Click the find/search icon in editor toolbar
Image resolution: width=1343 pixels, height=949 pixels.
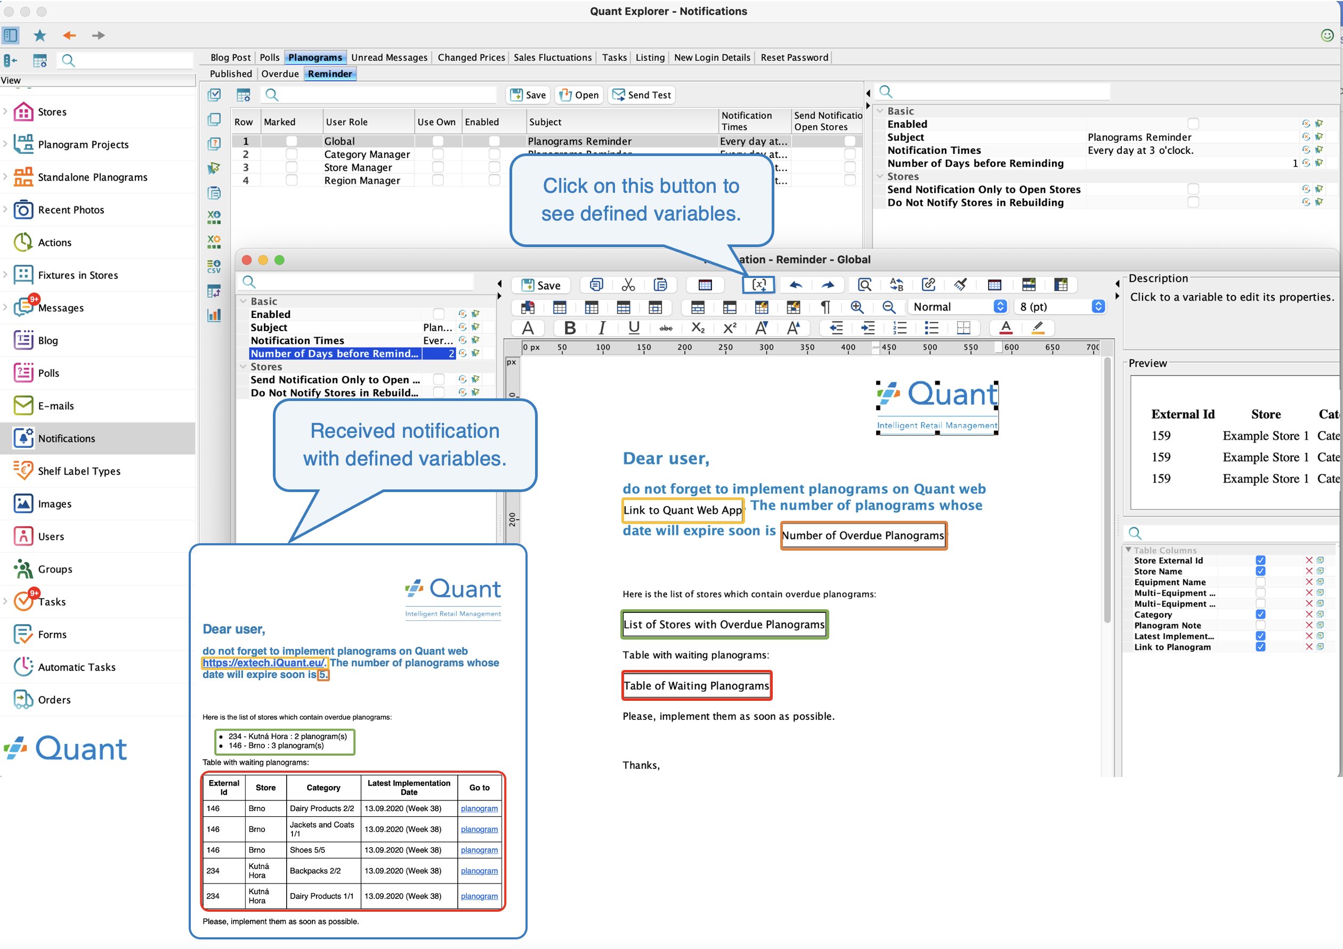[864, 284]
